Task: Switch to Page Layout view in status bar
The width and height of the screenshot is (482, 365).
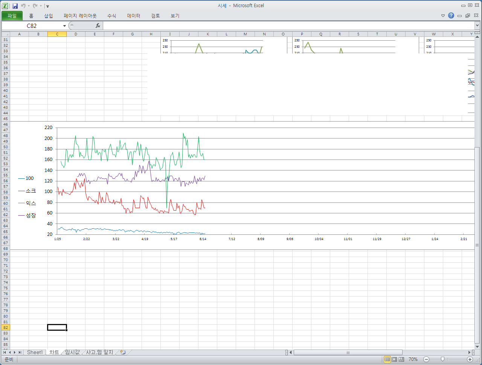Action: point(394,359)
